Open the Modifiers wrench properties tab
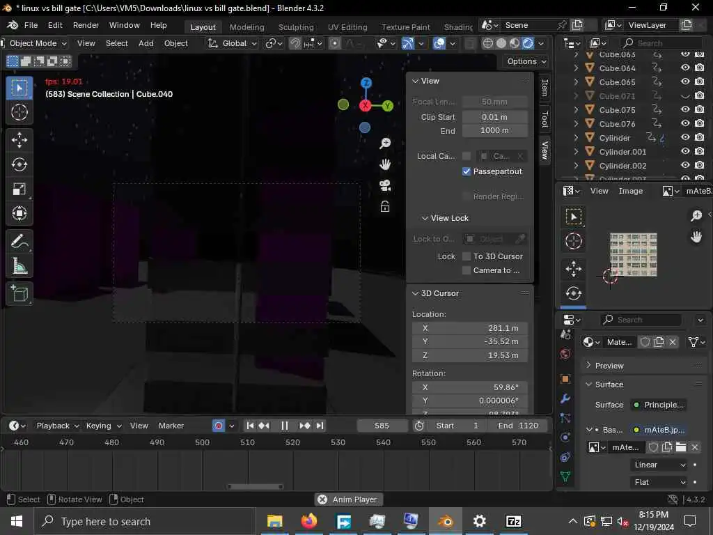The image size is (713, 535). click(x=565, y=399)
